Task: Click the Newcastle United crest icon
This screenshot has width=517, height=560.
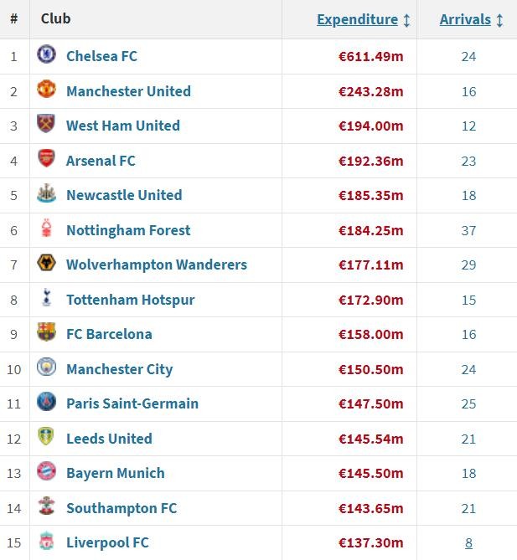Action: (47, 194)
